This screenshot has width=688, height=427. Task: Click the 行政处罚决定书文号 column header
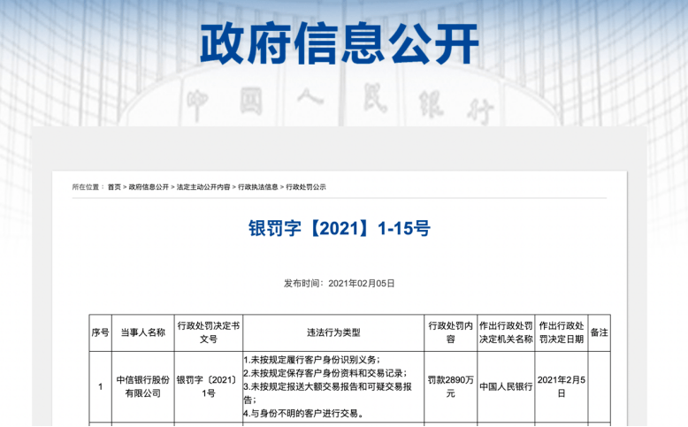point(209,332)
